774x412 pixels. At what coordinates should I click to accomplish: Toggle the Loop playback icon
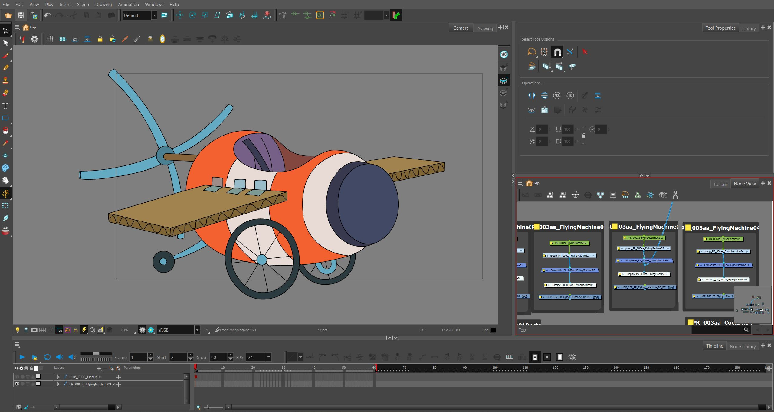point(47,357)
